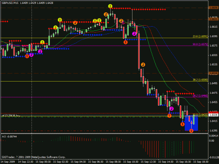Image resolution: width=219 pixels, height=164 pixels.
Task: Click the 1.6455 price axis label
Action: pos(213,102)
